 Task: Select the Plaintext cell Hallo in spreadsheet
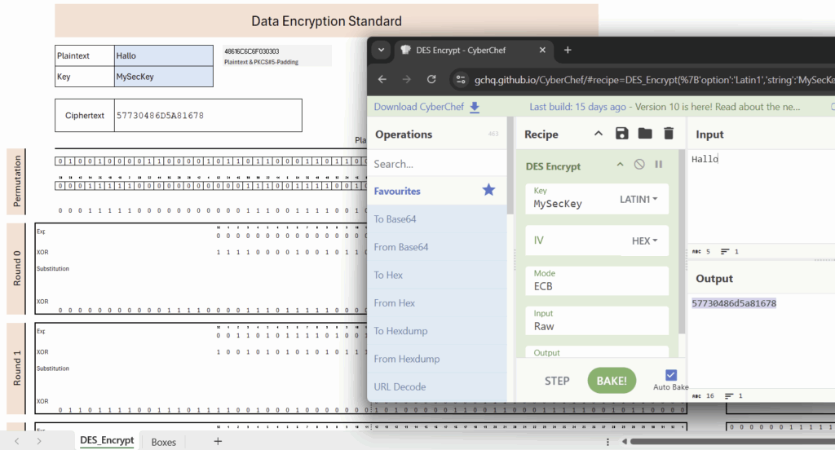[x=163, y=55]
